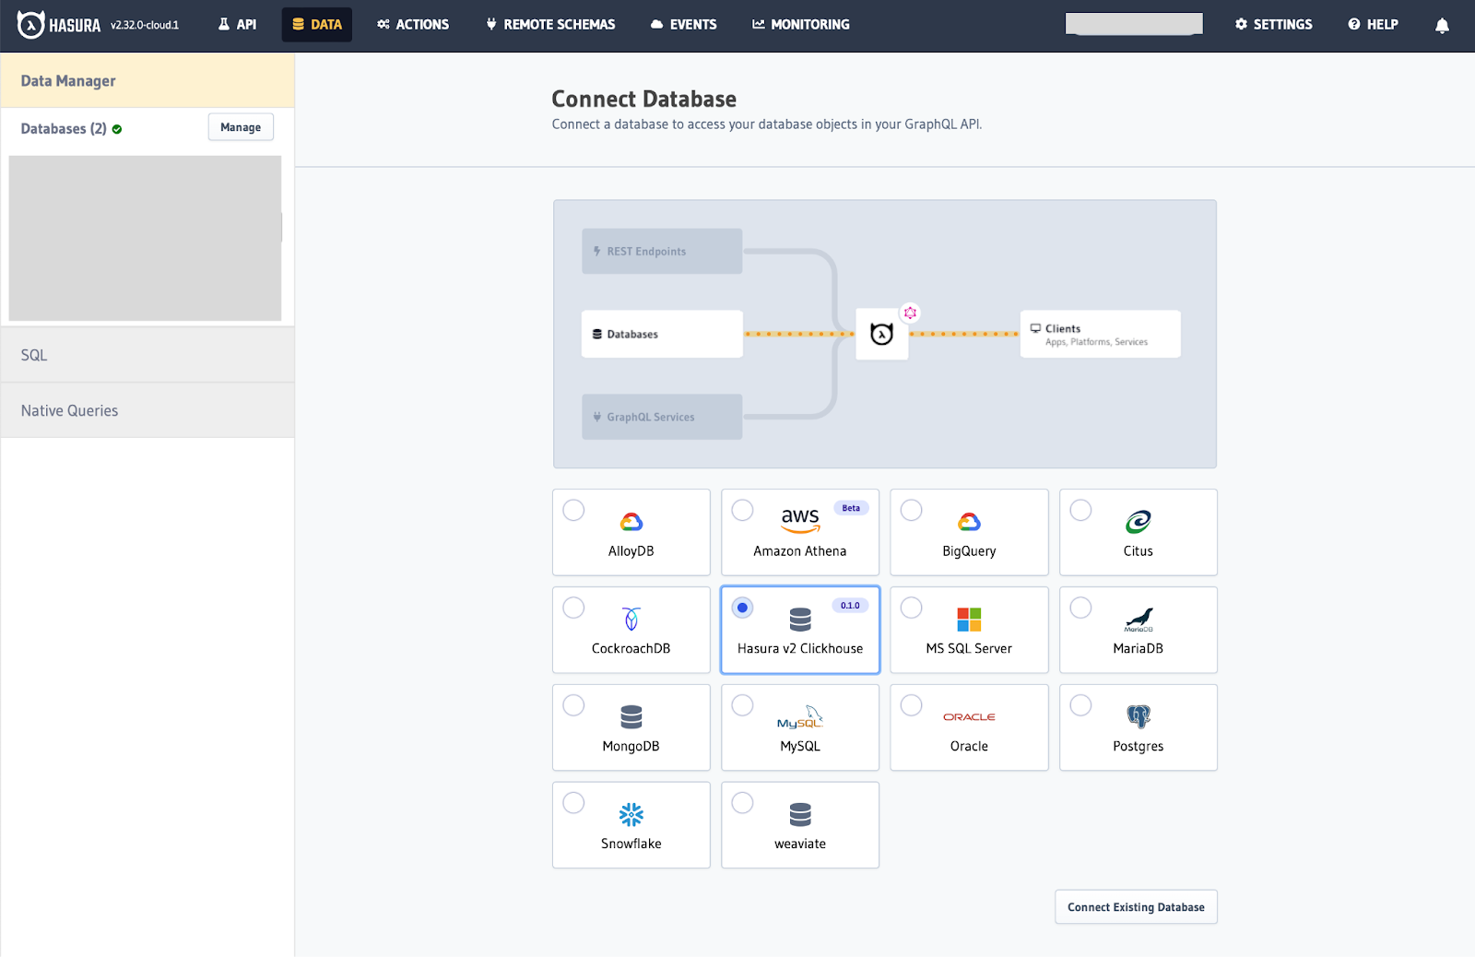This screenshot has height=957, width=1475.
Task: Select the Snowflake radio button
Action: coord(573,803)
